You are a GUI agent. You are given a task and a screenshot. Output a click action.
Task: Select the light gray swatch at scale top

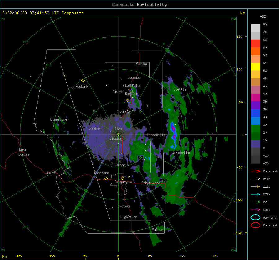(x=255, y=28)
